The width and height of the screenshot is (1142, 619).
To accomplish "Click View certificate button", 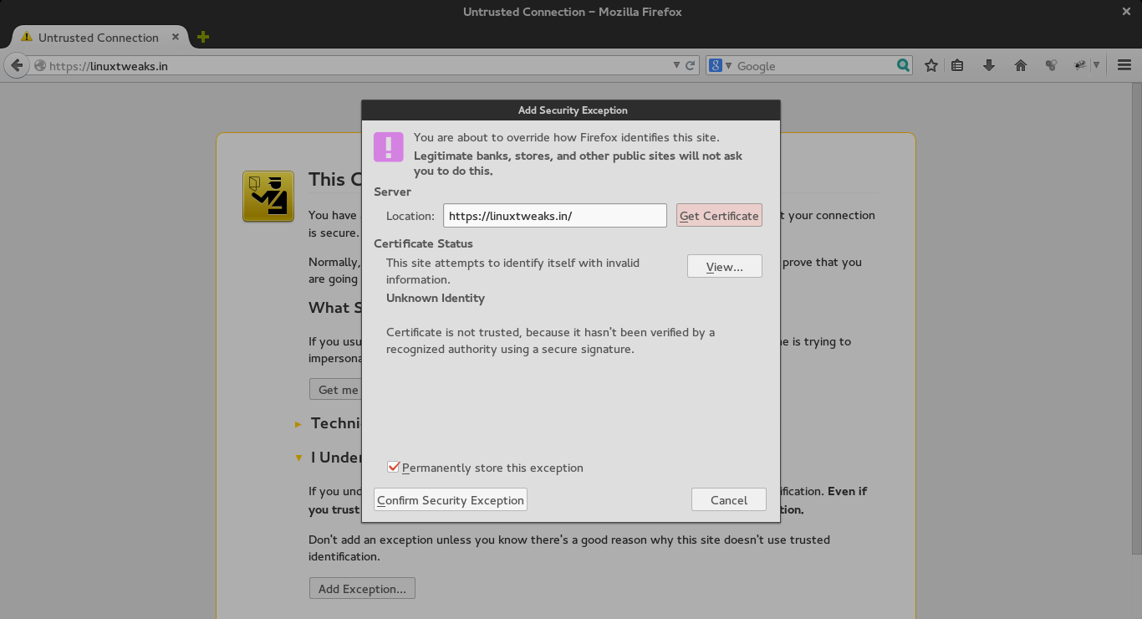I will tap(725, 266).
